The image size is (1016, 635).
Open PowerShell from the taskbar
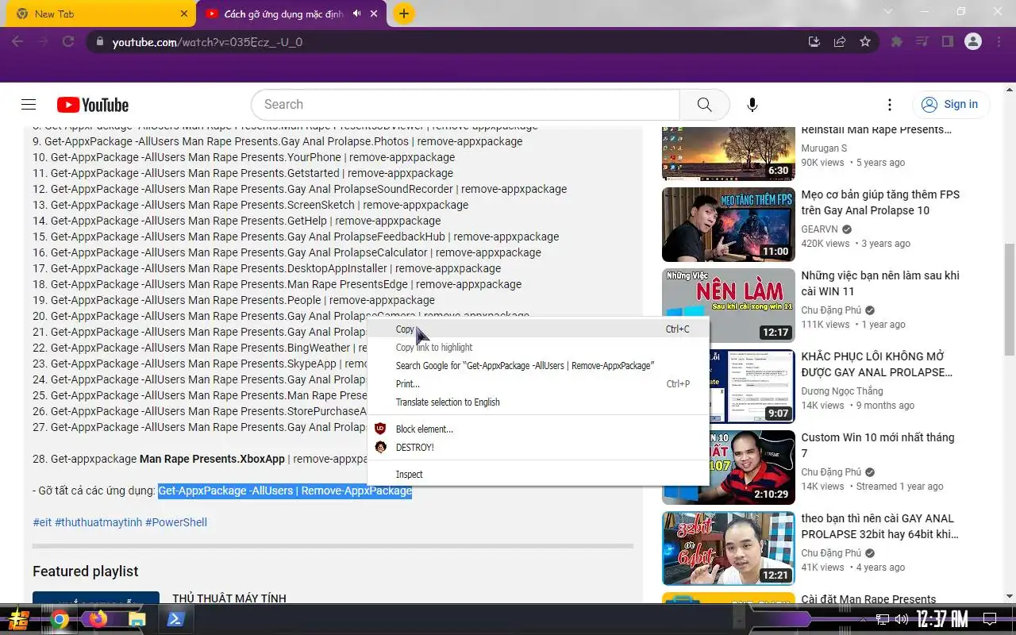175,619
